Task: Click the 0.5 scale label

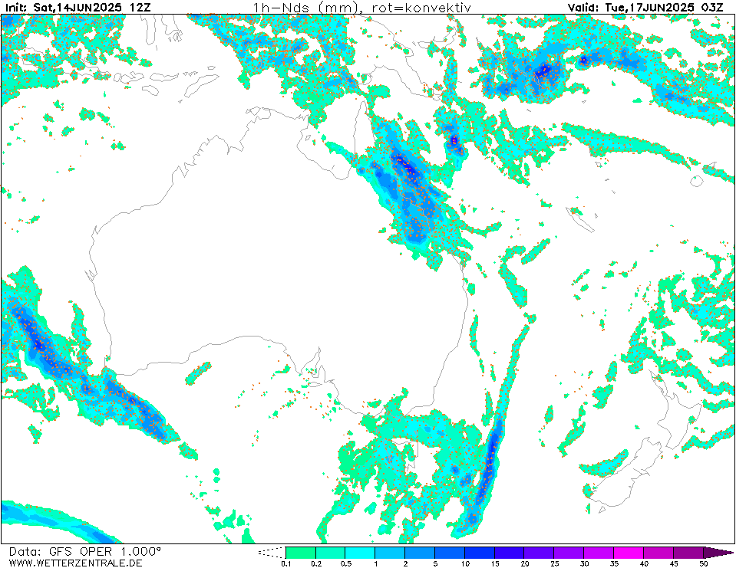Action: point(345,563)
